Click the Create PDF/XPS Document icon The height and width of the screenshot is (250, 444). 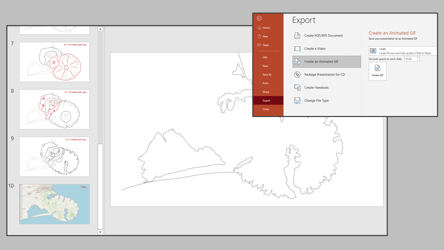pyautogui.click(x=297, y=35)
